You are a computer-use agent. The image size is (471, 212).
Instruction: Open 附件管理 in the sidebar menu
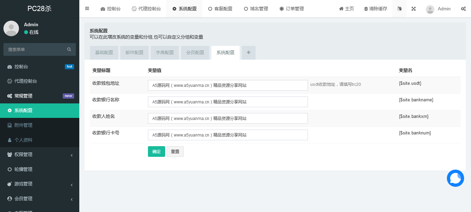point(40,125)
